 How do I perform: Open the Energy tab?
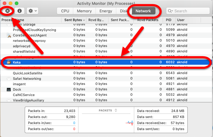tap(106, 11)
